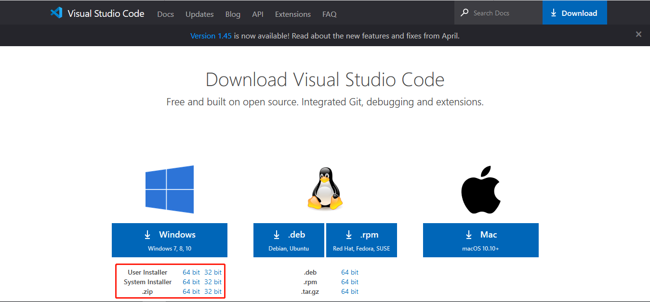The width and height of the screenshot is (650, 302).
Task: Click the Visual Studio Code title text
Action: point(106,13)
